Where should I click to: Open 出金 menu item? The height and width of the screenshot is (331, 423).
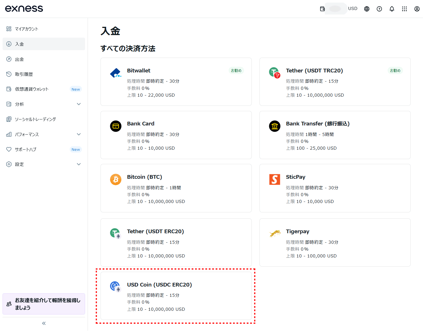tap(44, 59)
